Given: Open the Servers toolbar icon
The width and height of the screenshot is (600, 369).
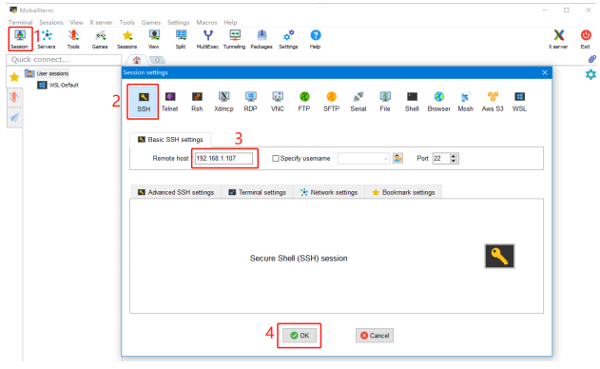Looking at the screenshot, I should pyautogui.click(x=47, y=39).
